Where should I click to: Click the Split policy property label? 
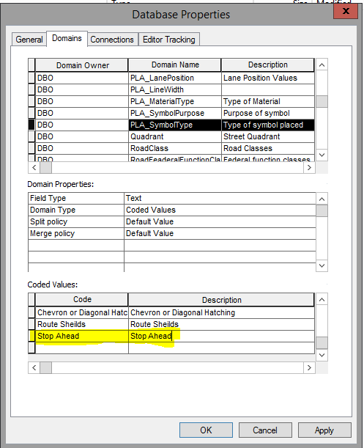point(76,221)
